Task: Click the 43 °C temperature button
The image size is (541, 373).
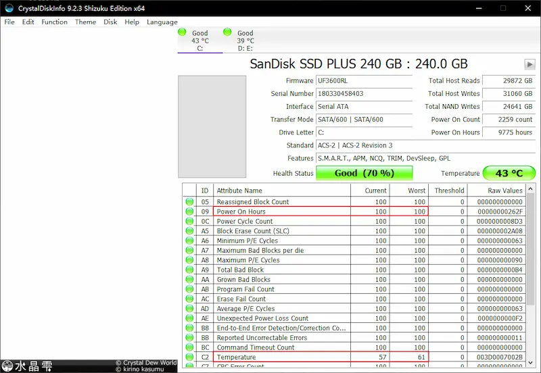Action: click(509, 173)
